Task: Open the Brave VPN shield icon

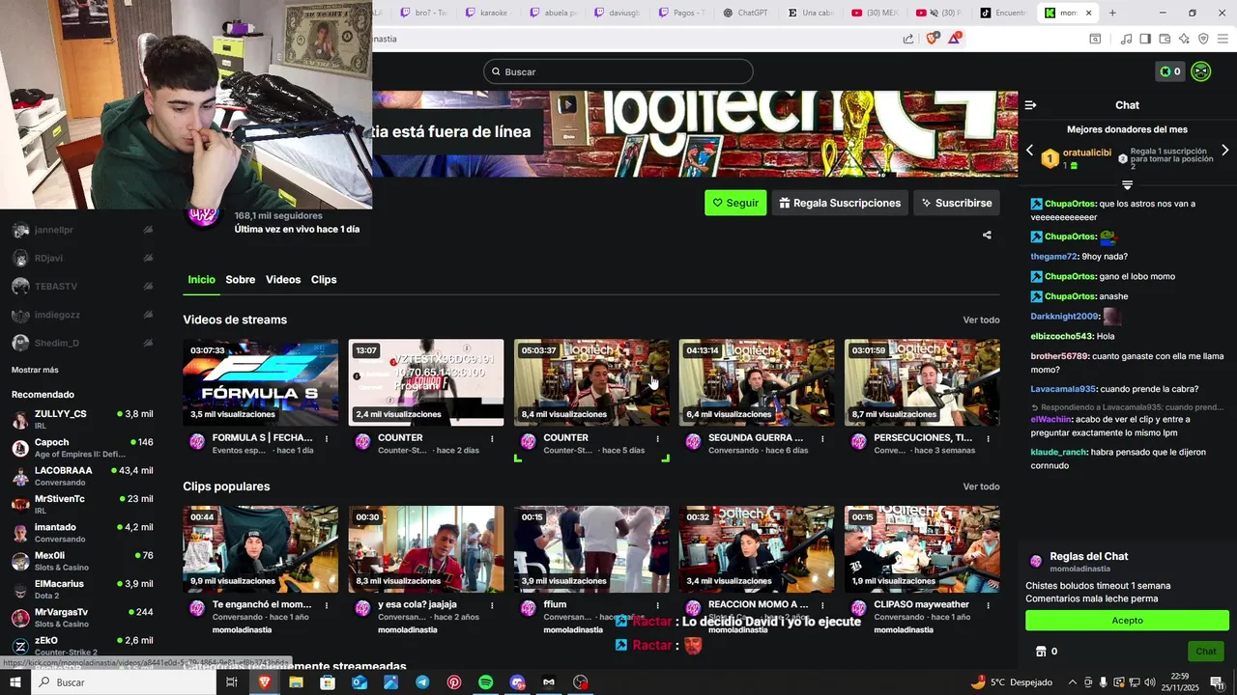Action: tap(1203, 39)
